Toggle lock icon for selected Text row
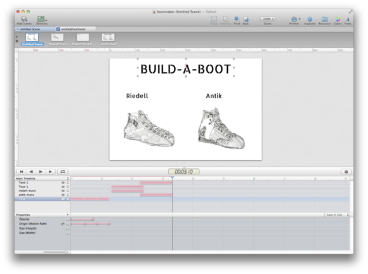This screenshot has width=368, height=274. click(68, 199)
